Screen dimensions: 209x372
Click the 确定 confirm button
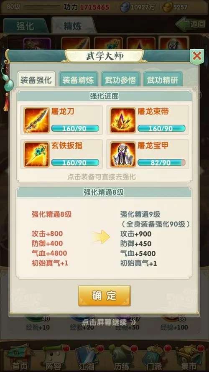tap(104, 296)
